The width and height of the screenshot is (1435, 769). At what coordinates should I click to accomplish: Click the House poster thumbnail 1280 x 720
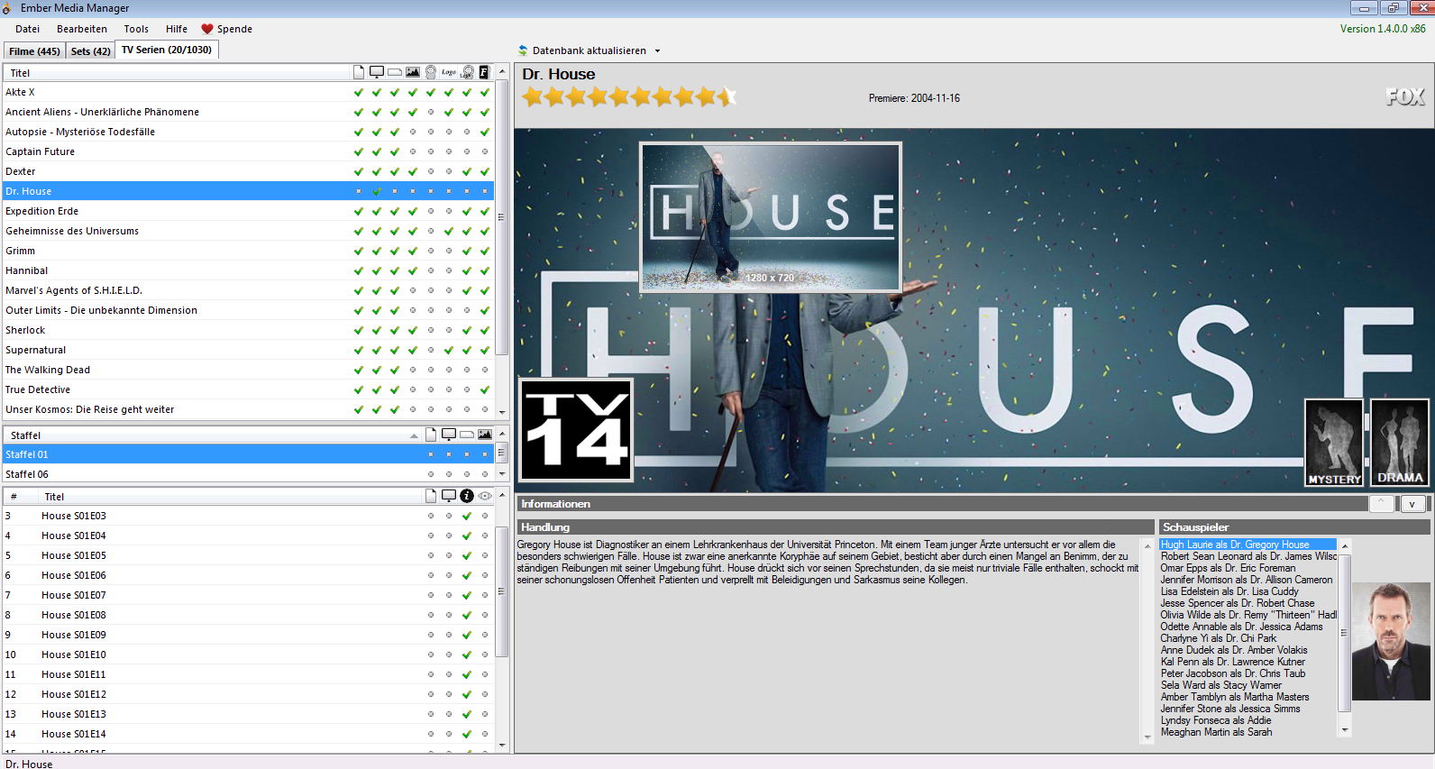click(x=771, y=217)
